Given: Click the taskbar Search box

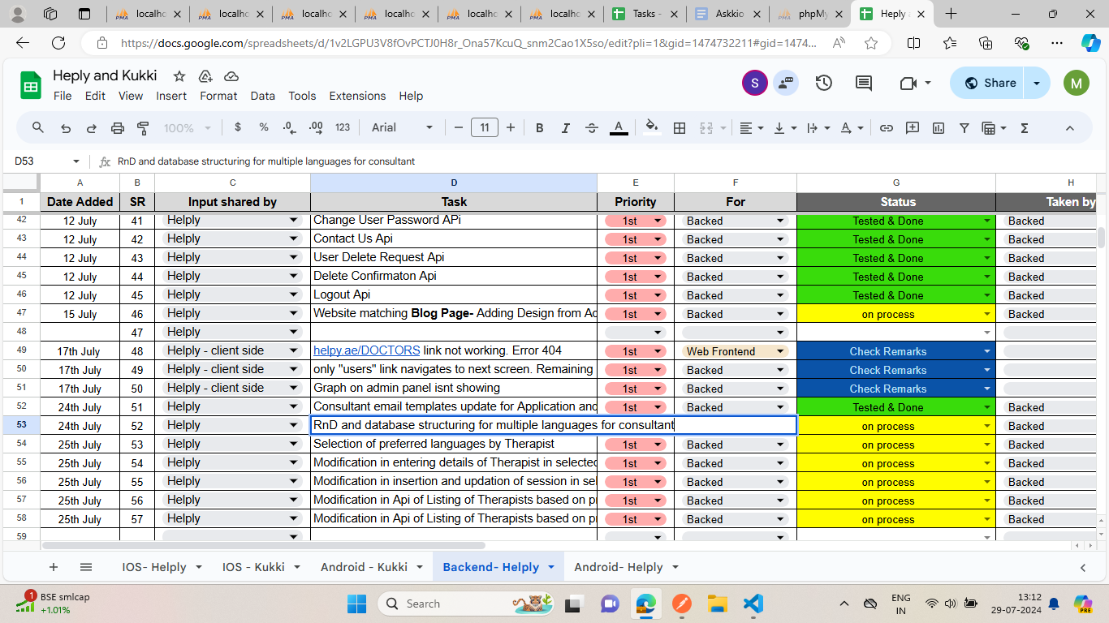Looking at the screenshot, I should coord(467,604).
